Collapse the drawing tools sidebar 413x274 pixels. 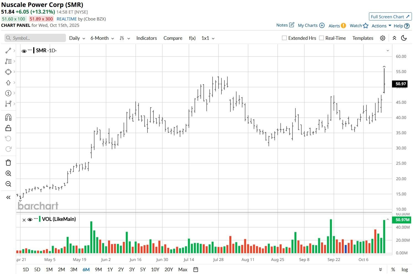click(8, 197)
